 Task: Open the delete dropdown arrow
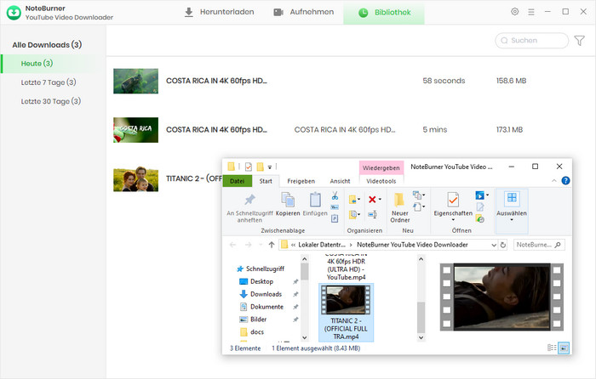pyautogui.click(x=380, y=199)
